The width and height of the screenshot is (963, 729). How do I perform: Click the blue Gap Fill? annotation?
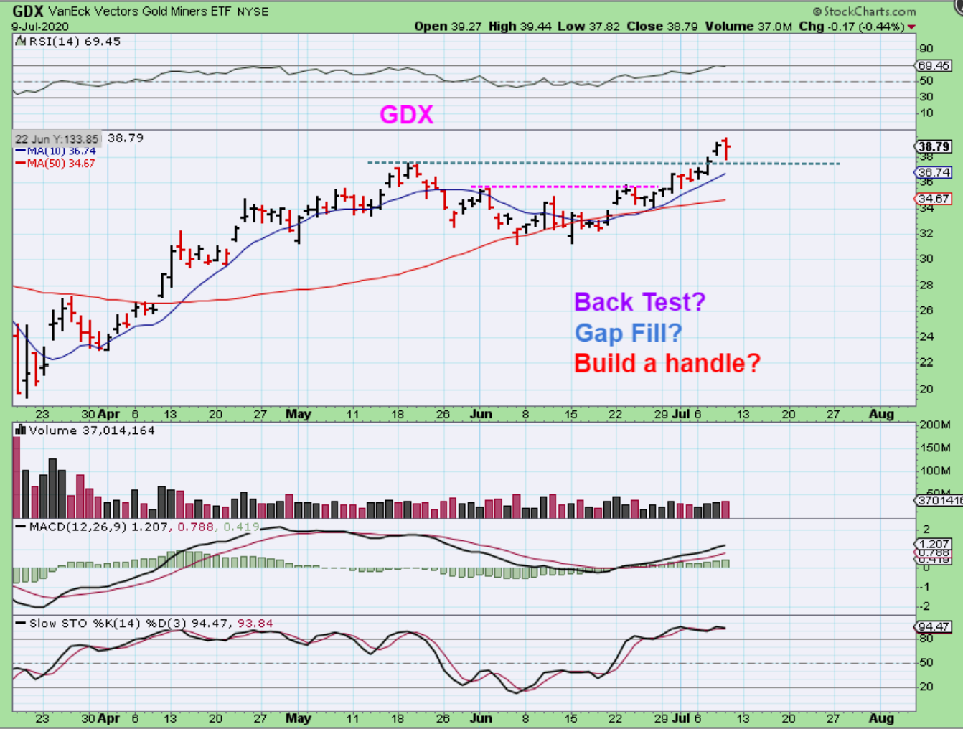tap(628, 333)
